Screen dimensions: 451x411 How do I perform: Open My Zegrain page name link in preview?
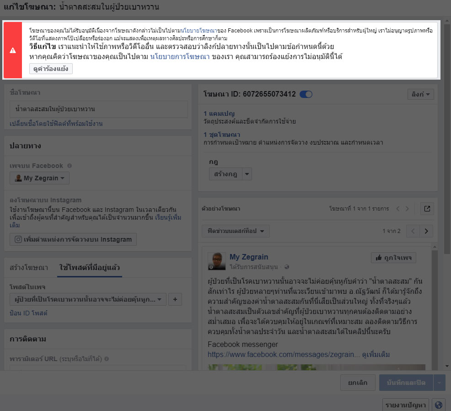click(x=249, y=257)
